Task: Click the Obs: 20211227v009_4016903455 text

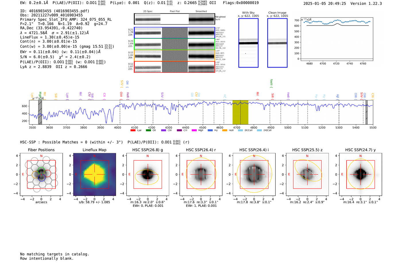Action: coord(51,15)
